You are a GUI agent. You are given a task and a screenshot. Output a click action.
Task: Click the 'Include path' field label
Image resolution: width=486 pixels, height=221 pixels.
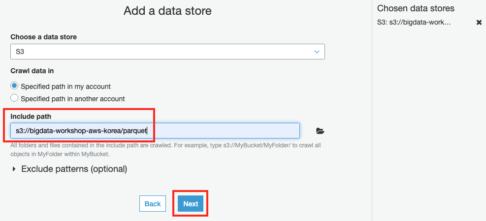click(31, 116)
